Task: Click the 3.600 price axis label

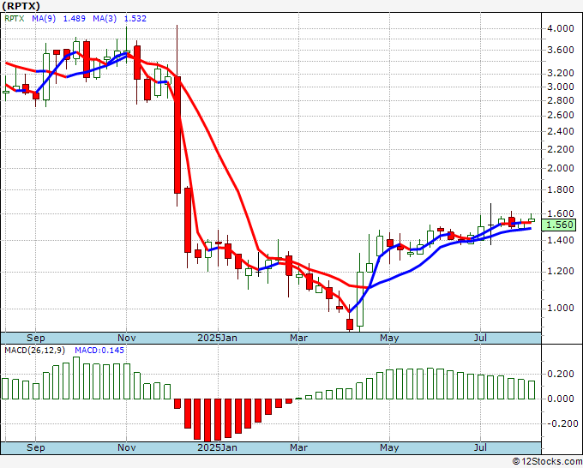Action: (561, 51)
